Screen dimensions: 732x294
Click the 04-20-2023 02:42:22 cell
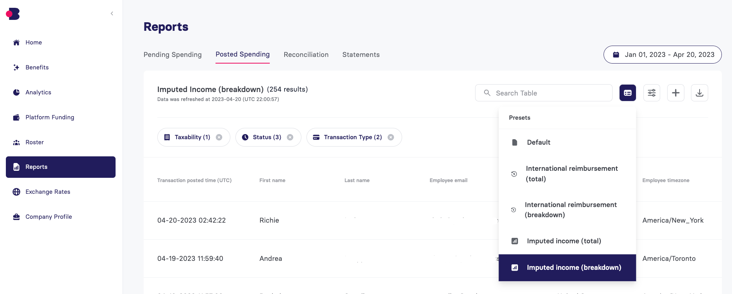pyautogui.click(x=192, y=220)
